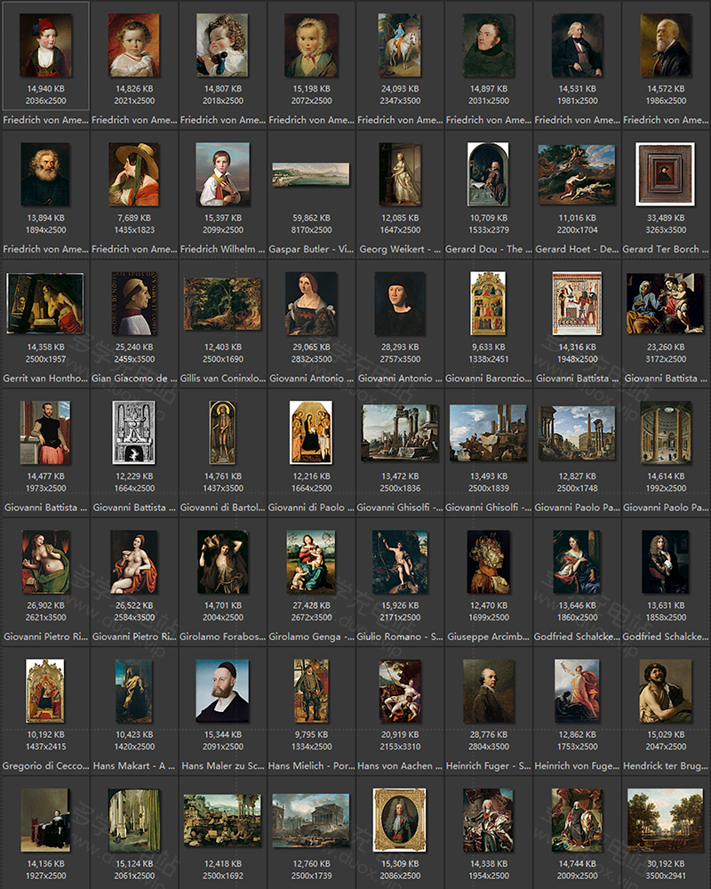Open the Hans von Aachen thumbnail
The height and width of the screenshot is (889, 711).
(x=400, y=691)
